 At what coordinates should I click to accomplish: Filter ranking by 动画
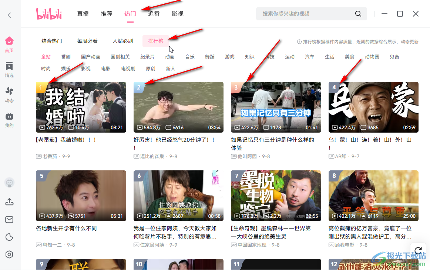(x=170, y=57)
